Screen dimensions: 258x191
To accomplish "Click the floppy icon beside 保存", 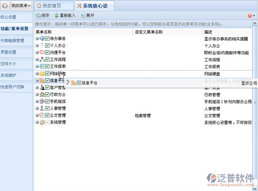I will click(x=38, y=15).
